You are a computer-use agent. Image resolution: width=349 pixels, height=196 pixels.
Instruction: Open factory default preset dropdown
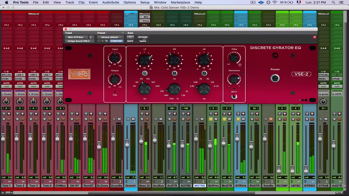110,37
